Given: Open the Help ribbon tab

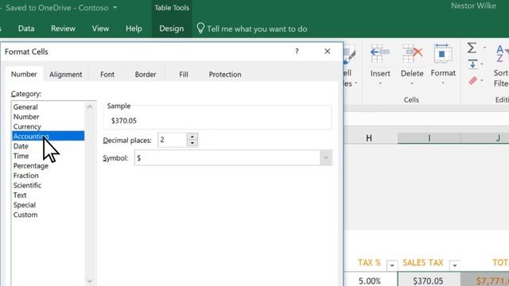Looking at the screenshot, I should (x=134, y=29).
